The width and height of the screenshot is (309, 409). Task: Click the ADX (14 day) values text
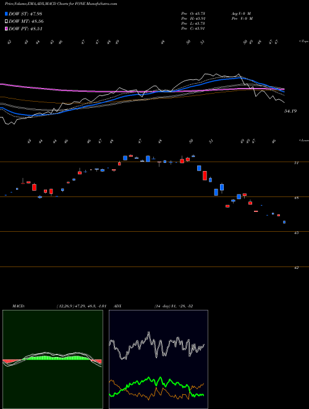pos(174,306)
